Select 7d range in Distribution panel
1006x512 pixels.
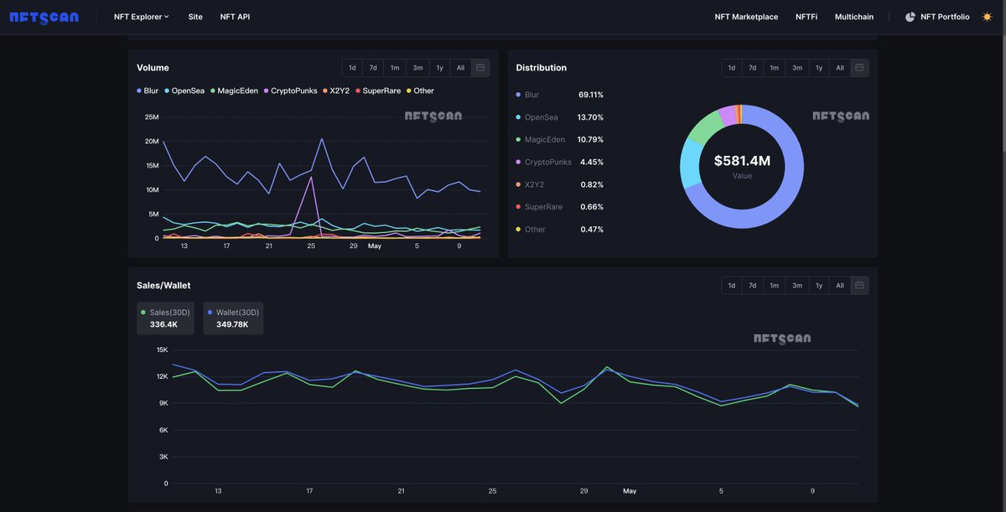[753, 68]
